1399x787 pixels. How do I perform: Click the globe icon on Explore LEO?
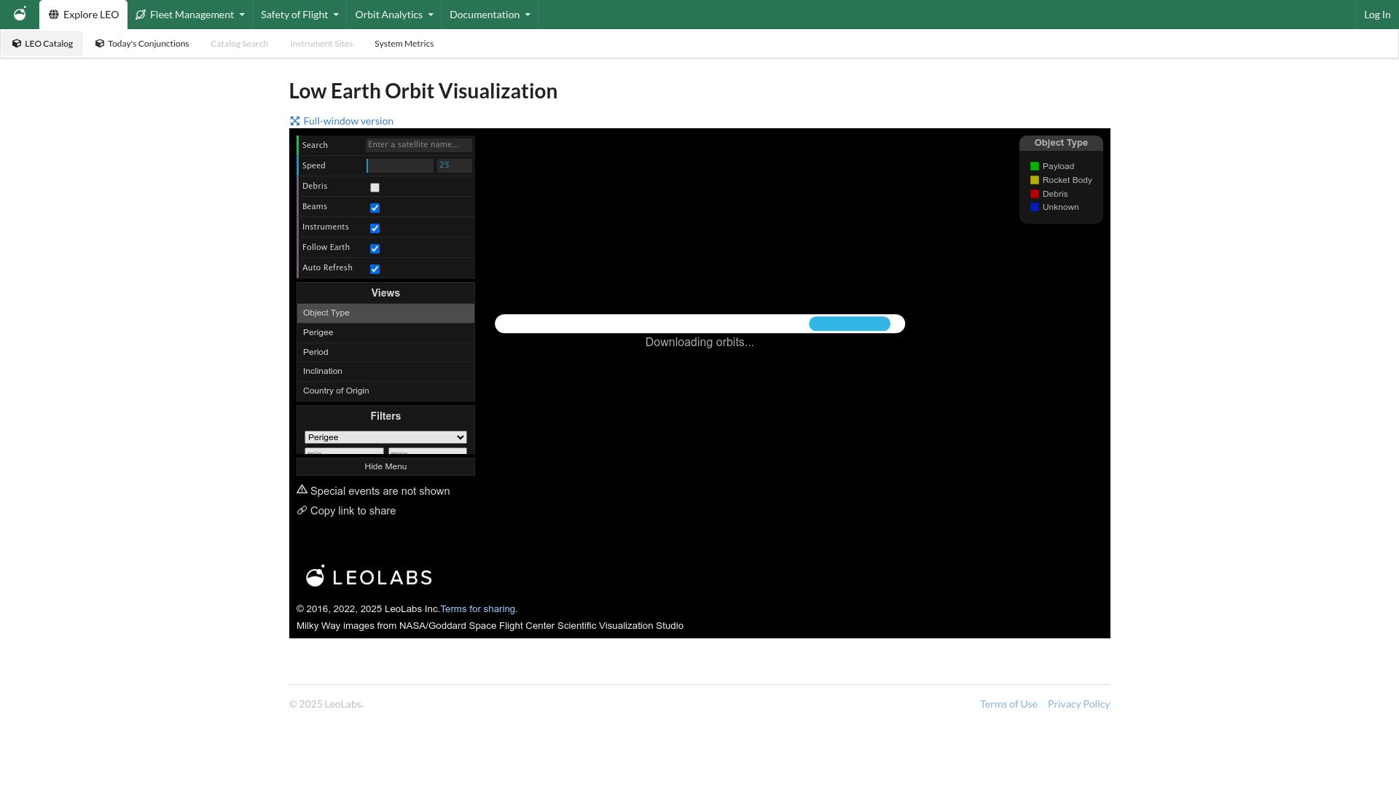click(53, 15)
